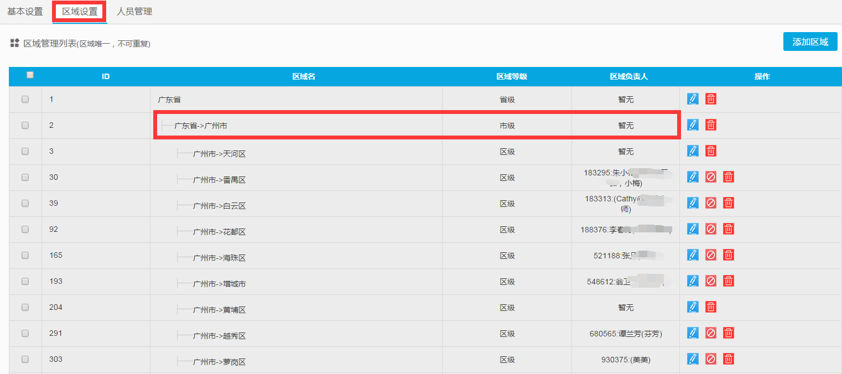Edit the 广州市->白云区 region
This screenshot has width=842, height=374.
point(693,202)
